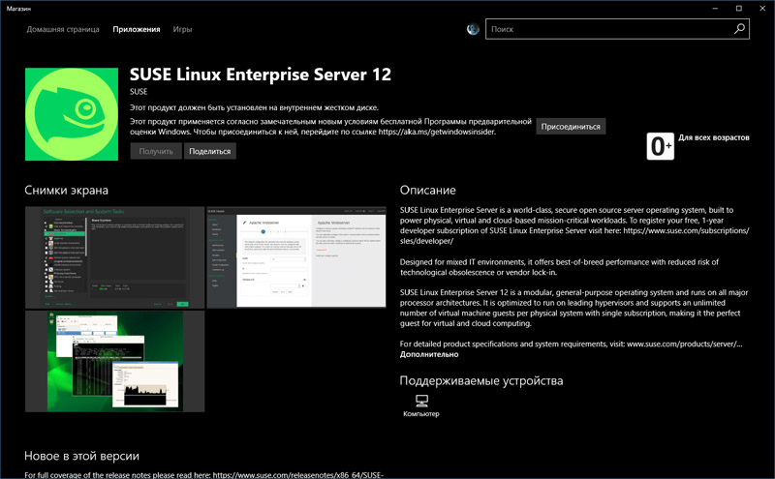Click the SUSE publisher name
Viewport: 775px width, 479px height.
pyautogui.click(x=139, y=91)
